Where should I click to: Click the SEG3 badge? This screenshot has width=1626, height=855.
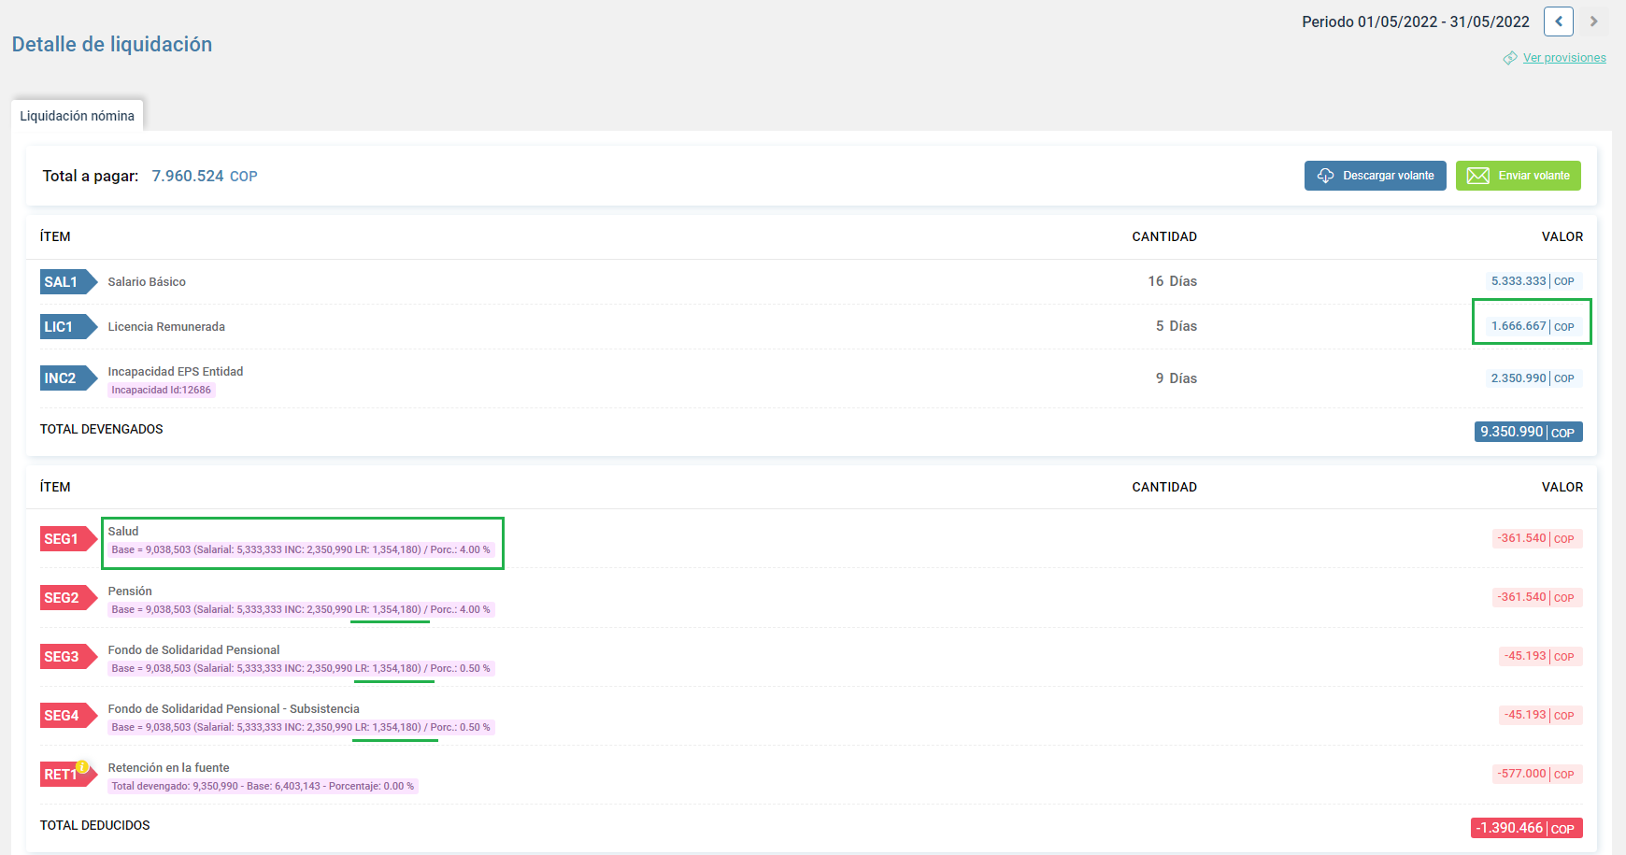(x=68, y=656)
